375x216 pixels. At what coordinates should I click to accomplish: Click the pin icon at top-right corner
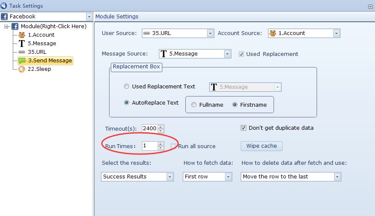(370, 6)
